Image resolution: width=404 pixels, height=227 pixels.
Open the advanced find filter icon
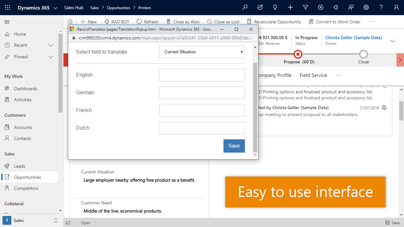(306, 8)
